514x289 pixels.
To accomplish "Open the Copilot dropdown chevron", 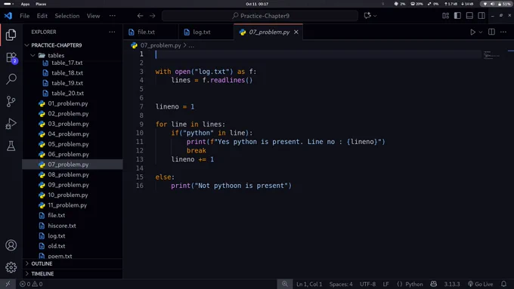I will 376,16.
